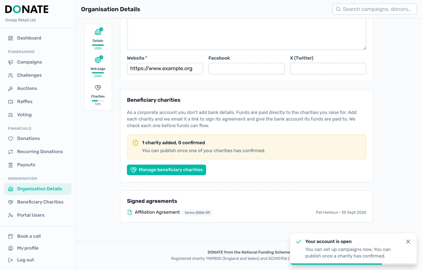Focus the Facebook input field

click(x=247, y=68)
